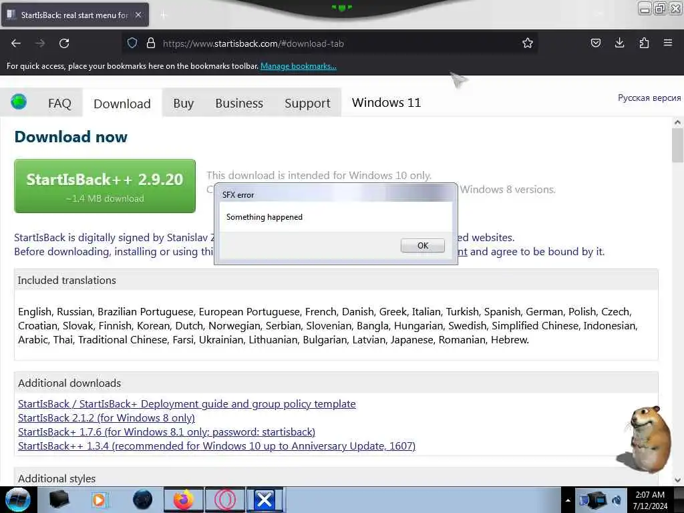This screenshot has height=513, width=684.
Task: Show hidden tray icons arrow
Action: pyautogui.click(x=568, y=500)
